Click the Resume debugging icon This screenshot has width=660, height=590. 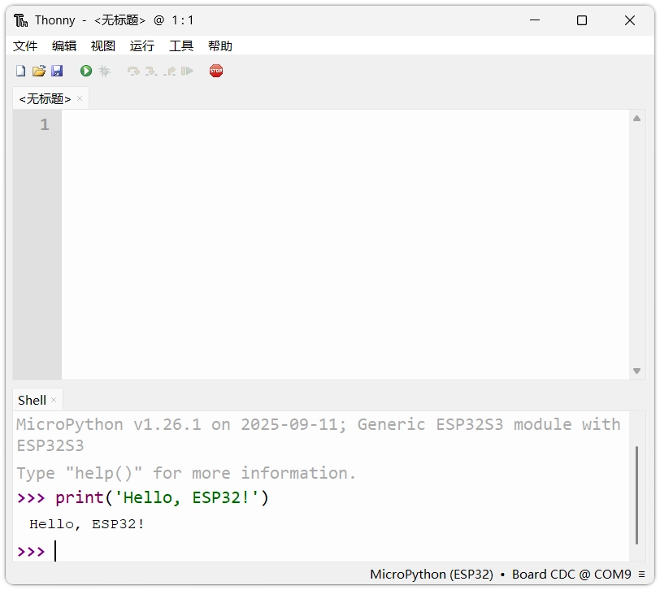click(x=188, y=72)
